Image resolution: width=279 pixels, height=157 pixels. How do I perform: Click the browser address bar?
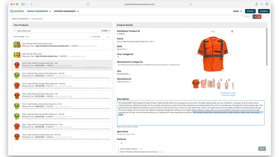pyautogui.click(x=139, y=4)
